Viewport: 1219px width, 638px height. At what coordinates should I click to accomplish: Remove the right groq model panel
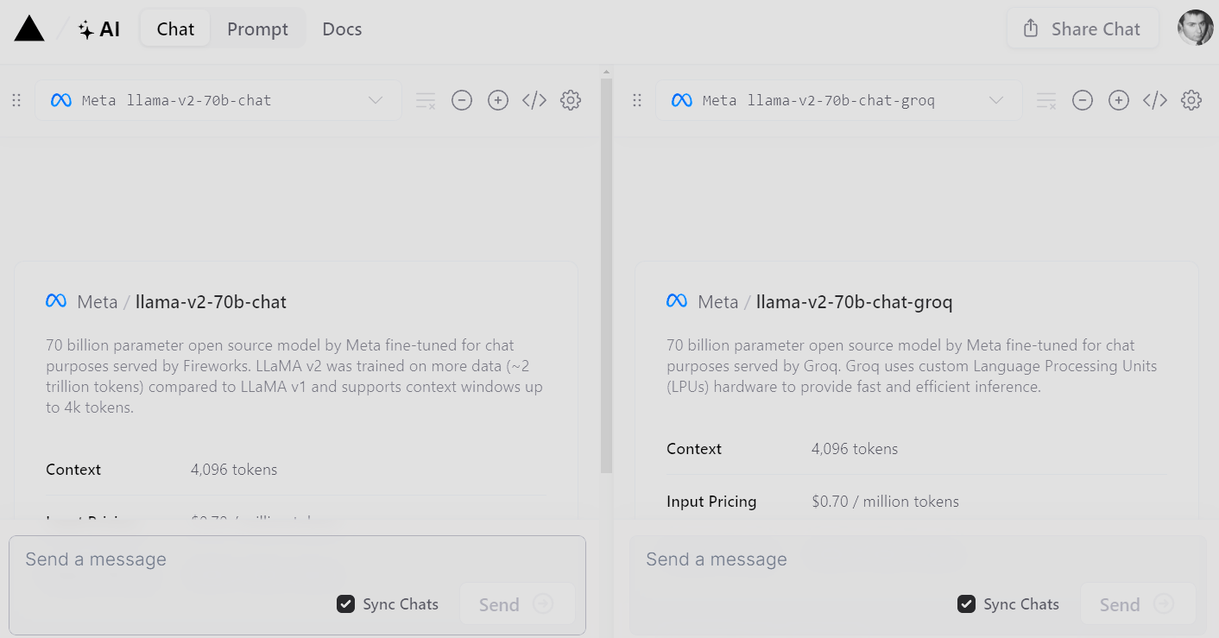click(x=1083, y=100)
